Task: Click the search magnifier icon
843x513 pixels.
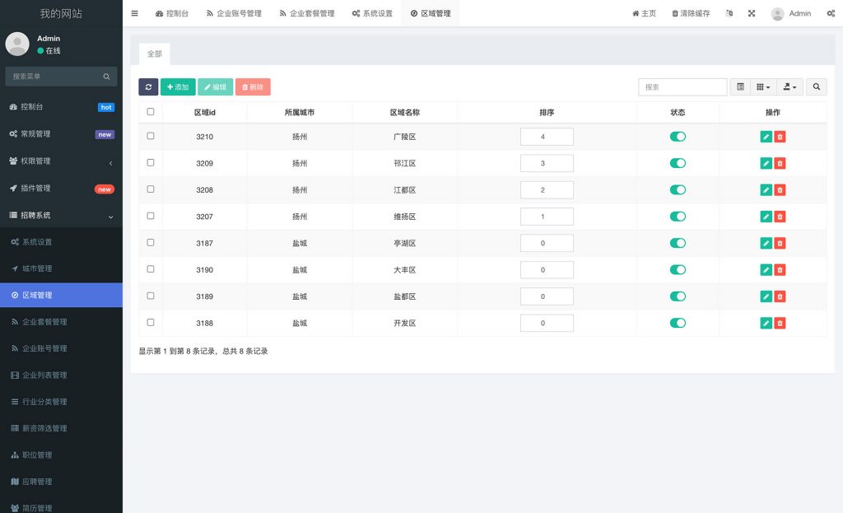Action: point(816,86)
